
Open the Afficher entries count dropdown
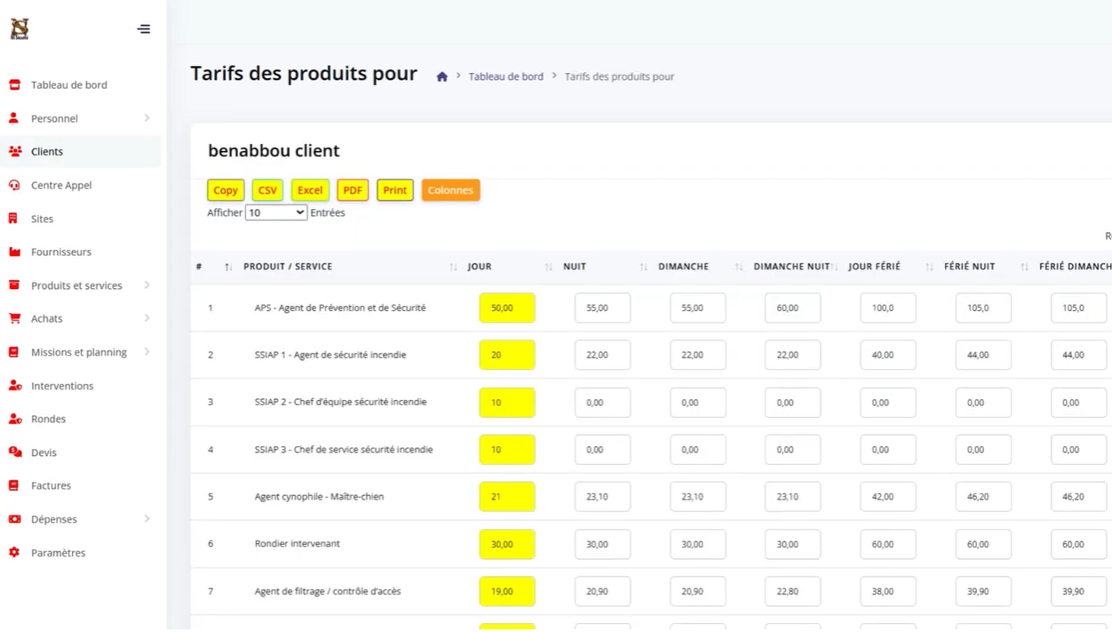[276, 212]
